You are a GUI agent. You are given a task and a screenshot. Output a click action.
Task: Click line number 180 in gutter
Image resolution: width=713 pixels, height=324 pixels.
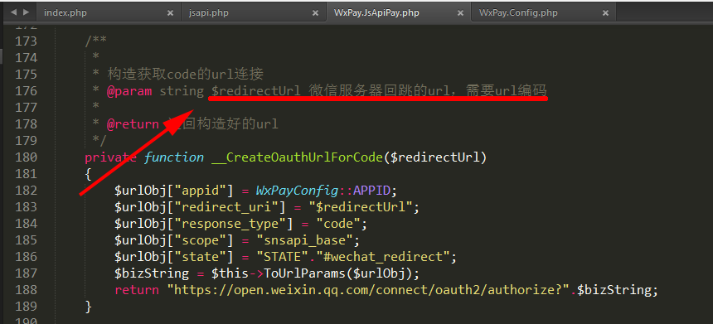click(x=26, y=157)
